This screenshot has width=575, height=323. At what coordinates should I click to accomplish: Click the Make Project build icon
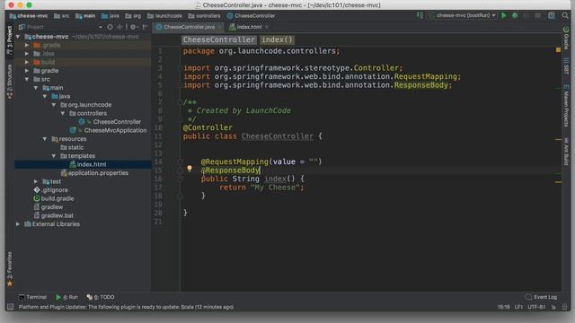click(420, 15)
